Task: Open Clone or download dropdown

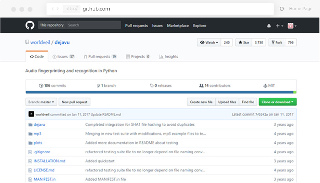Action: tap(277, 102)
